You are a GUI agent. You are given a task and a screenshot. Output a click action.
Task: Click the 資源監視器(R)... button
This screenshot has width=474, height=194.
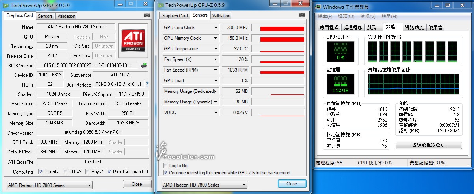(429, 145)
